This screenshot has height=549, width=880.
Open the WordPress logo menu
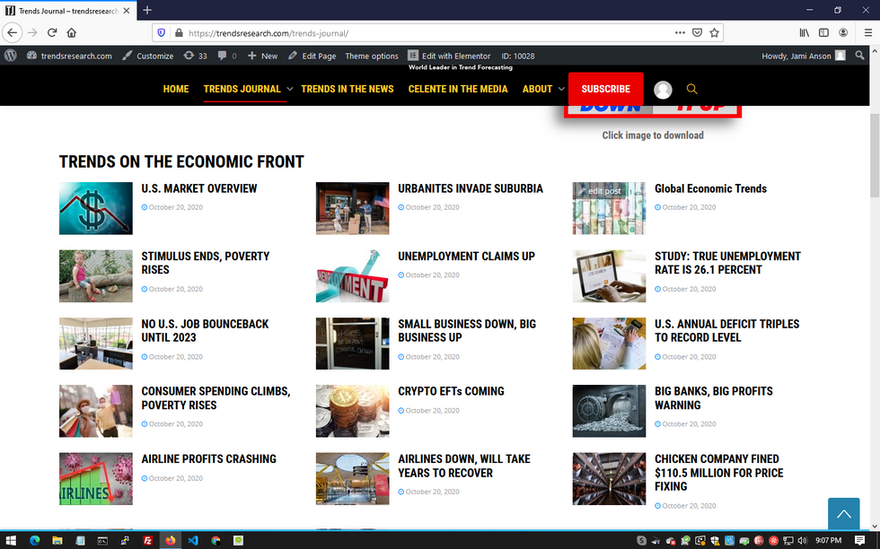pyautogui.click(x=11, y=56)
